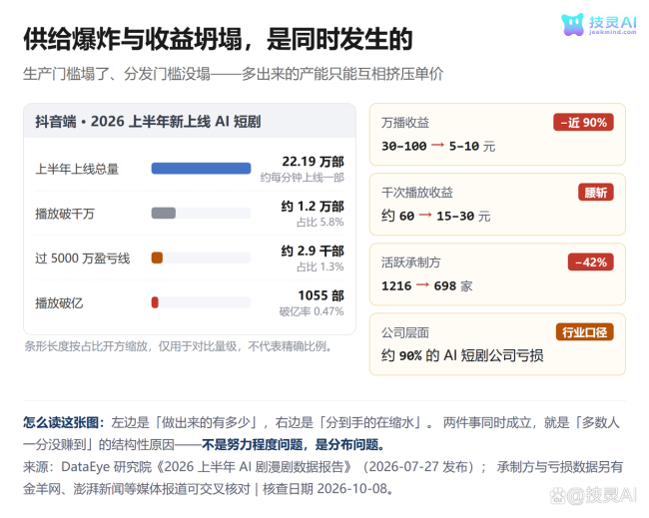Click the red badge －42%

(591, 262)
